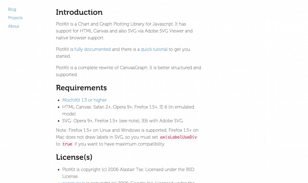This screenshot has height=183, width=308.
Task: Visit the 'MochiKit 1.3 or higher' link
Action: [x=85, y=100]
